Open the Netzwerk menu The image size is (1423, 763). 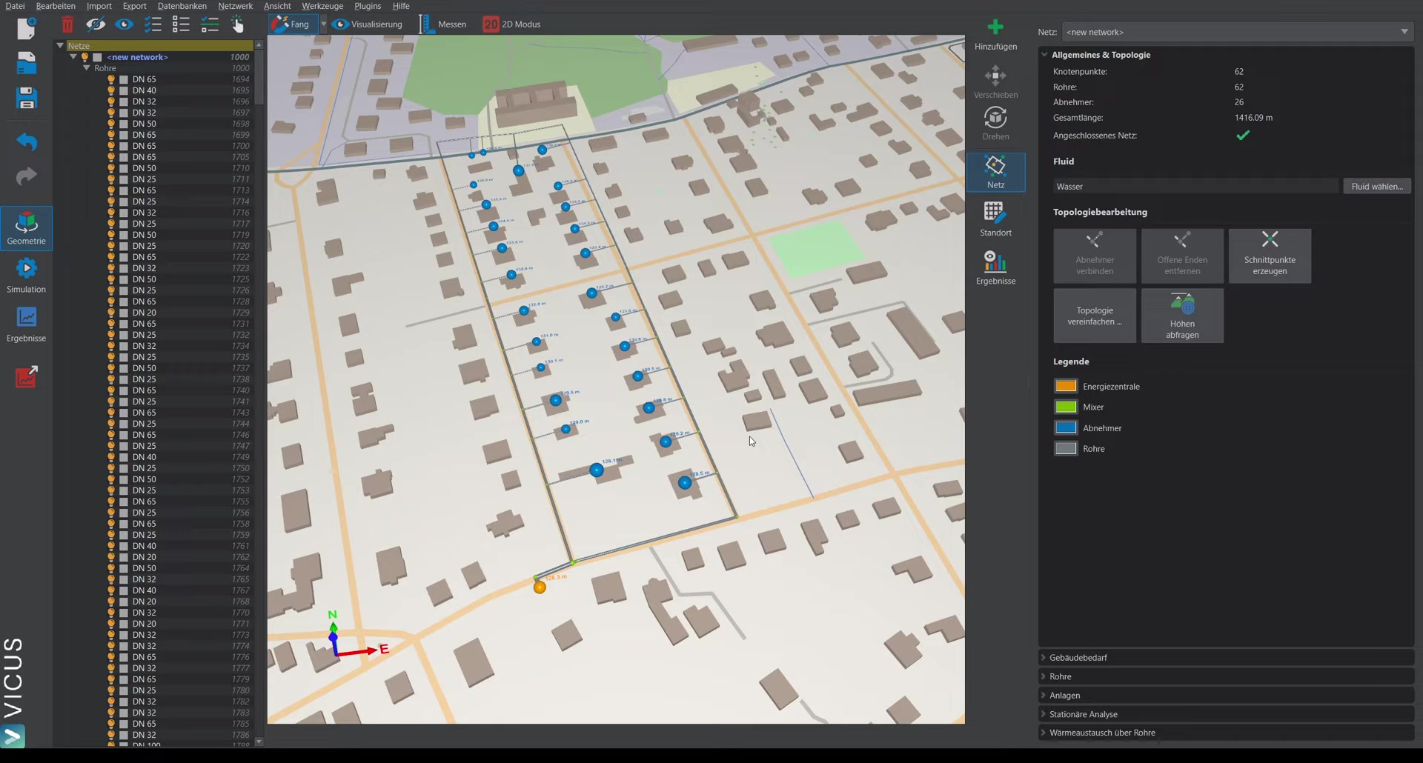[x=236, y=6]
